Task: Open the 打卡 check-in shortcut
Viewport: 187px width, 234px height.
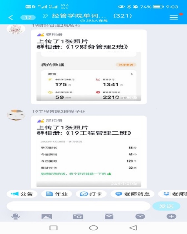Action: click(x=91, y=194)
